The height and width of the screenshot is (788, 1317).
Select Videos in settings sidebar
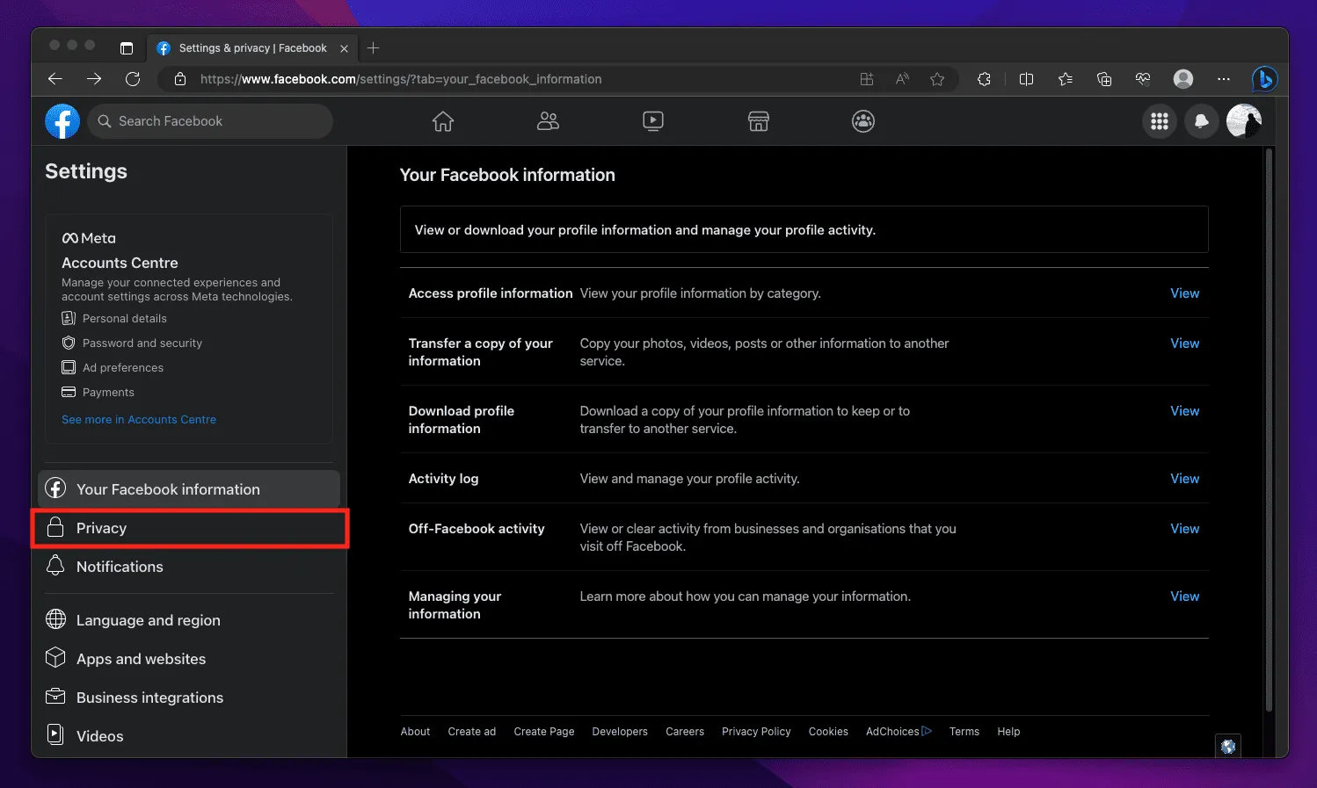[189, 736]
